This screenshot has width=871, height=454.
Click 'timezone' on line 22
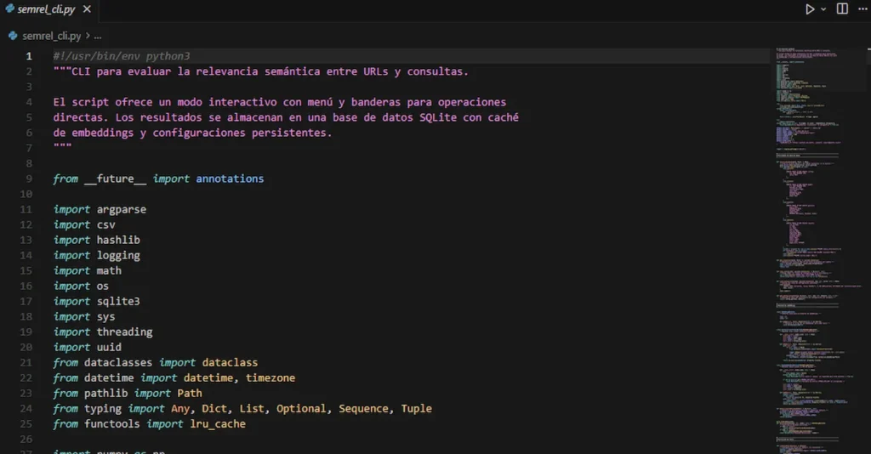(270, 378)
